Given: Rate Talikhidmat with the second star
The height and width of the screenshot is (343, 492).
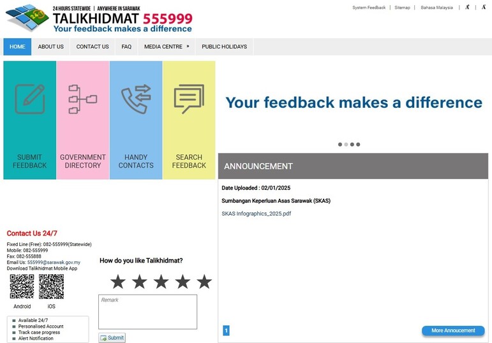Looking at the screenshot, I should point(140,282).
